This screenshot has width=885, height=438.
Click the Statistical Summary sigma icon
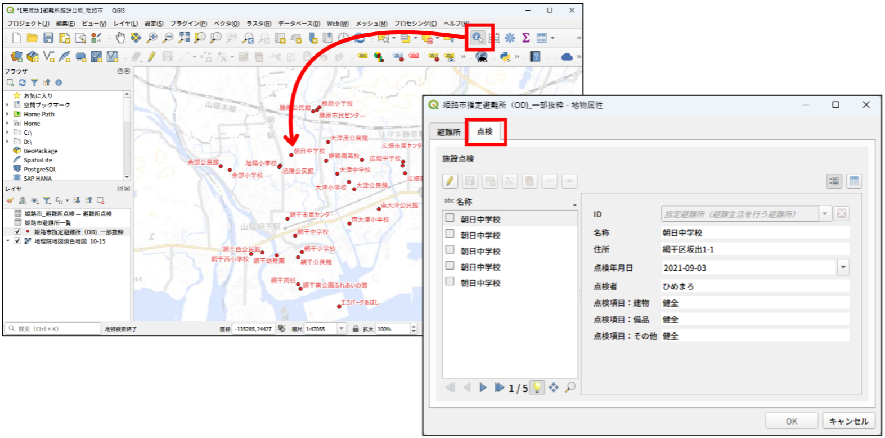526,38
